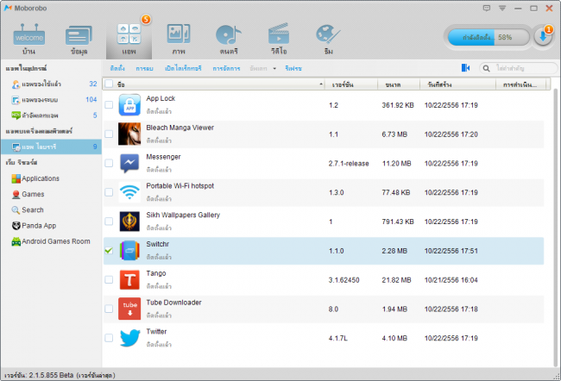The width and height of the screenshot is (561, 381).
Task: Click the Bleach Manga Viewer thumbnail
Action: (x=129, y=134)
